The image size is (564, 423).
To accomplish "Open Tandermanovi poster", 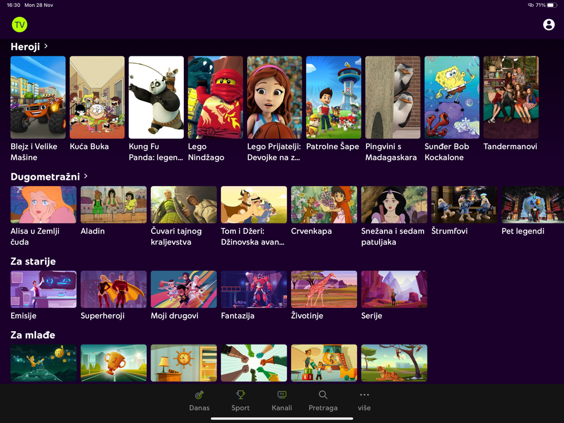I will 511,97.
